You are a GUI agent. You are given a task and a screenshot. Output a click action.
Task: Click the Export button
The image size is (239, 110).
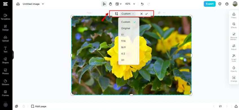[x=210, y=4]
